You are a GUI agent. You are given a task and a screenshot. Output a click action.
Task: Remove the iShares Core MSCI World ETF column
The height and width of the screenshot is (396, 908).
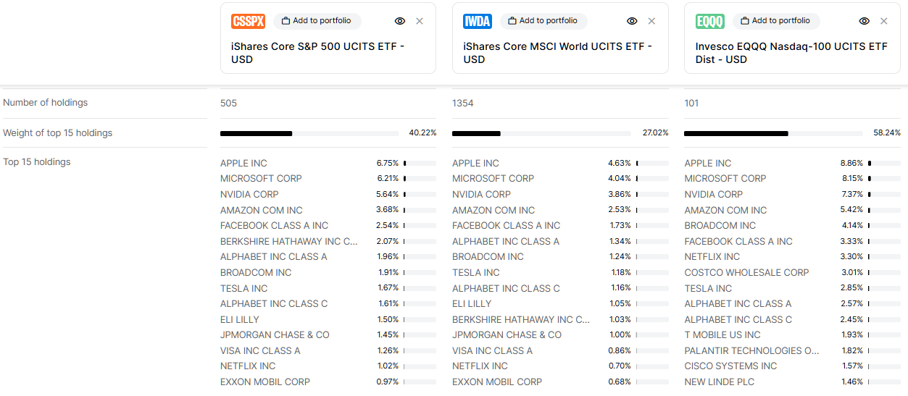651,22
